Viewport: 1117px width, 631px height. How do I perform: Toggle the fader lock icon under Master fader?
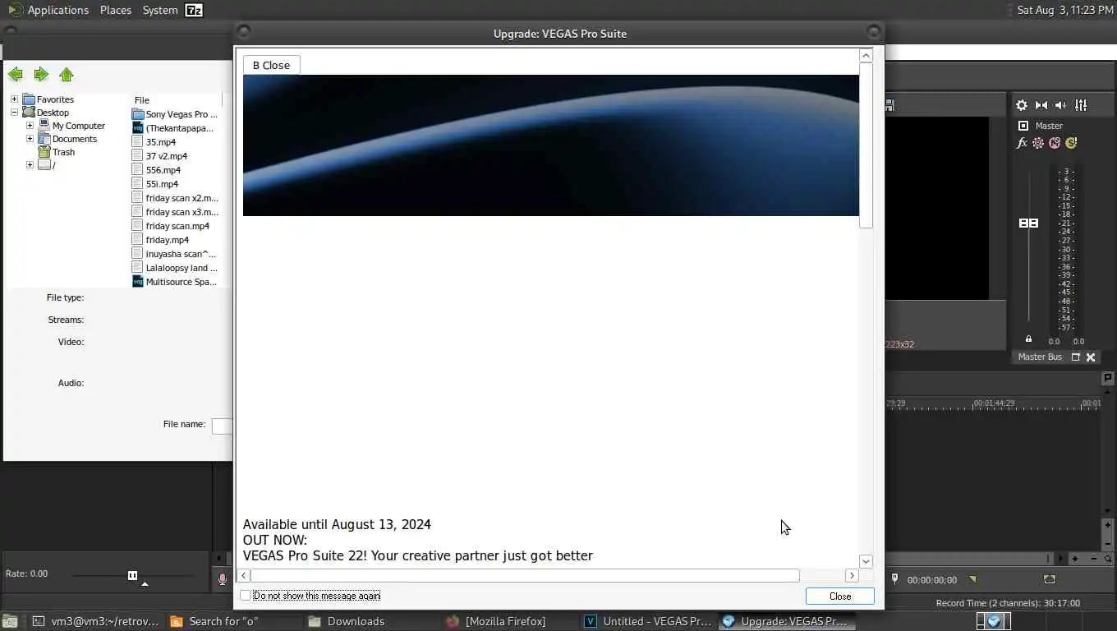(x=1028, y=339)
